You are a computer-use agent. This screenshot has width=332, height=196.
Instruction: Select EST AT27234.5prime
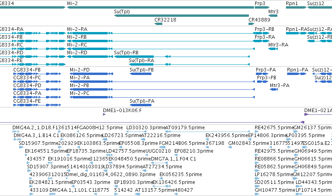coord(144,171)
